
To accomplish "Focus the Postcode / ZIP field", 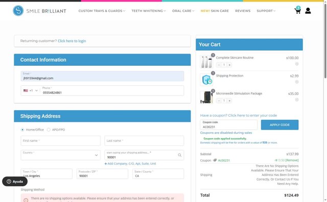I will tap(102, 173).
